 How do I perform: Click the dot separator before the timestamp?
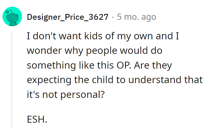click(x=112, y=17)
